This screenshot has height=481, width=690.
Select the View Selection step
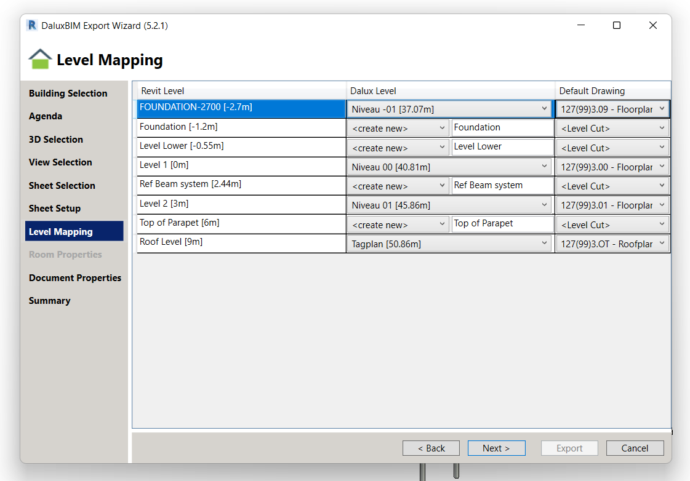pyautogui.click(x=60, y=162)
